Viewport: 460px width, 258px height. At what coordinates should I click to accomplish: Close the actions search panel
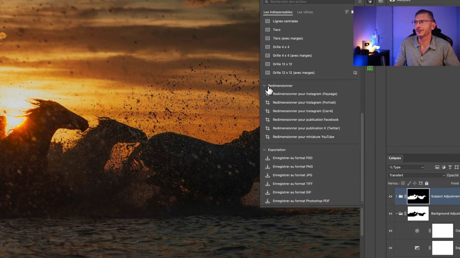360,2
